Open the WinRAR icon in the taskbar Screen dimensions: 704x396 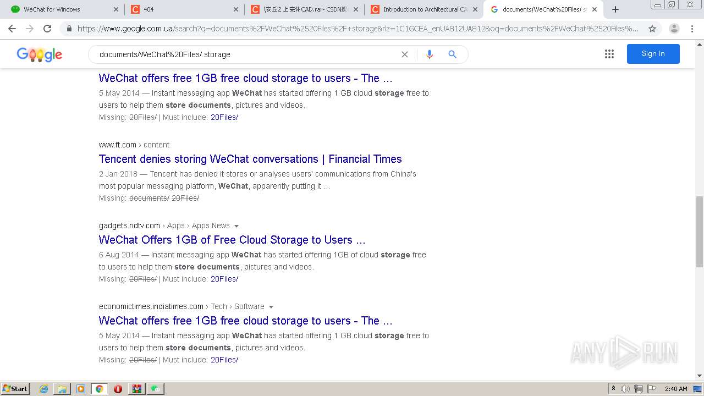(x=136, y=389)
